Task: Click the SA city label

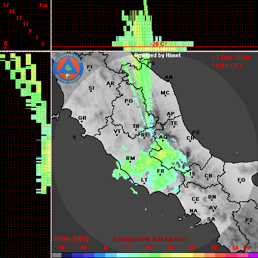Action: pos(211,219)
